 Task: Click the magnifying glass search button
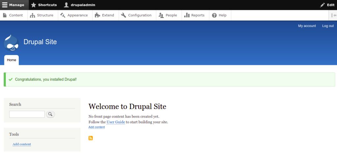coord(50,114)
